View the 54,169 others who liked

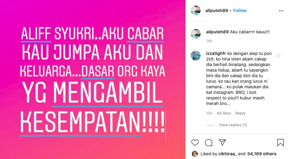pos(262,154)
